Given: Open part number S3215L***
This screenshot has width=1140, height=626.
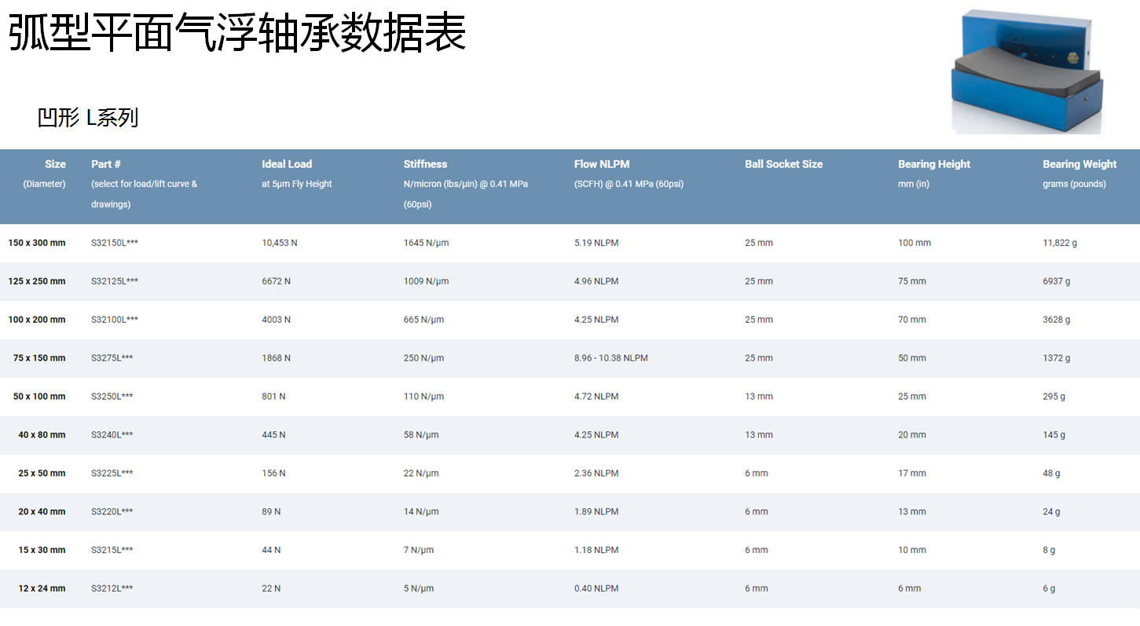Looking at the screenshot, I should click(x=112, y=551).
